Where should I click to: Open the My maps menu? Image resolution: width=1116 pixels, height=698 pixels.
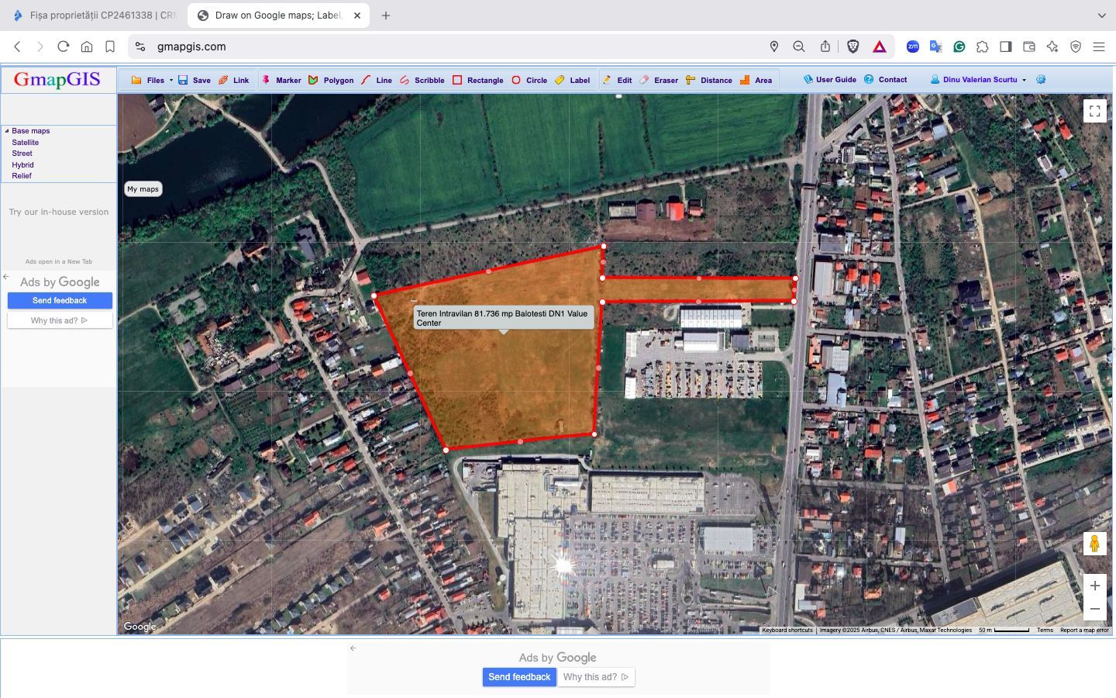pyautogui.click(x=143, y=188)
